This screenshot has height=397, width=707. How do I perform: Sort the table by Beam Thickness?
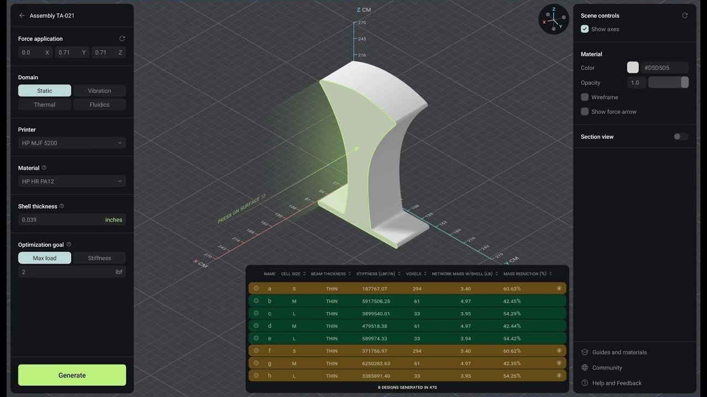(331, 274)
